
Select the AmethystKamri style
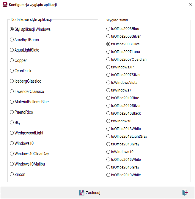coord(24,40)
